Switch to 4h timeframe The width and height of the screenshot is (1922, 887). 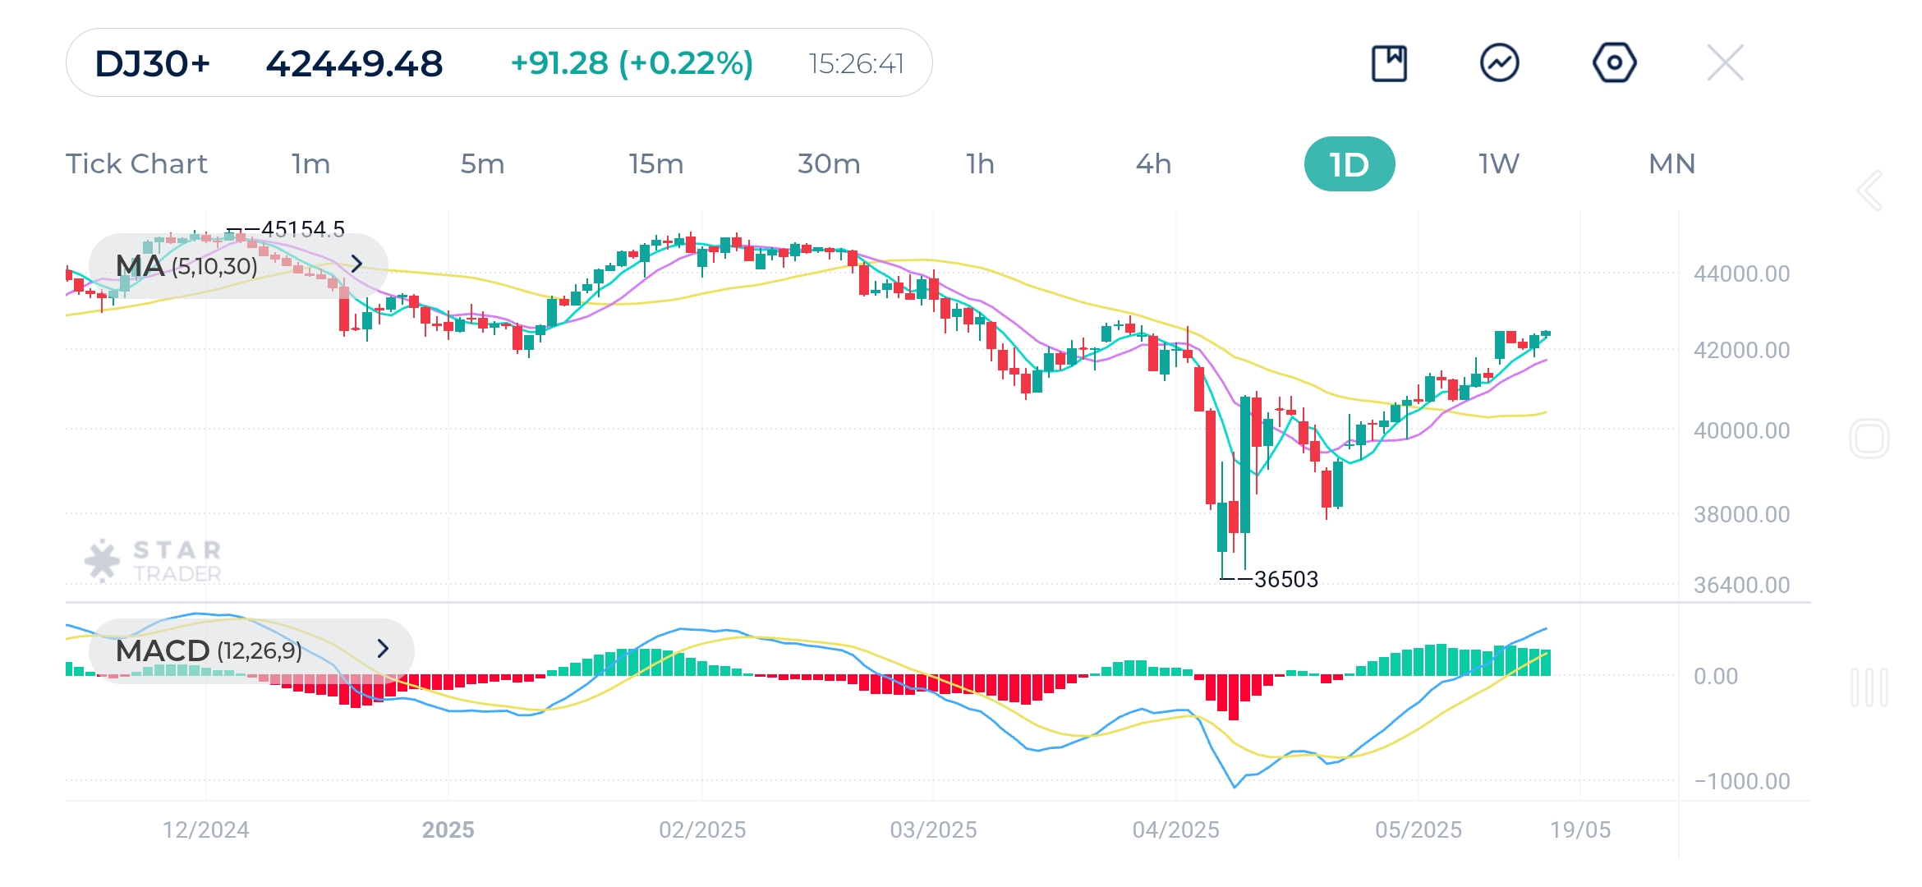[x=1153, y=164]
